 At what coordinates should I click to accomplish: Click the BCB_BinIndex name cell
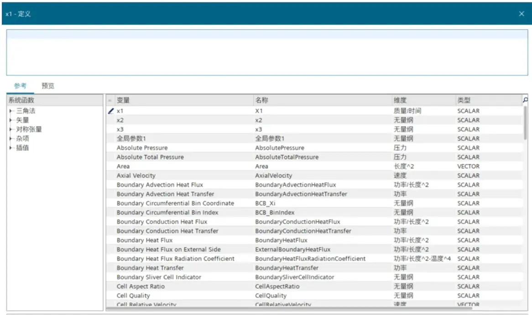pyautogui.click(x=275, y=212)
